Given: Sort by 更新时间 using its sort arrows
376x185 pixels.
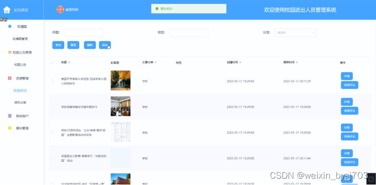Looking at the screenshot, I should [x=297, y=62].
